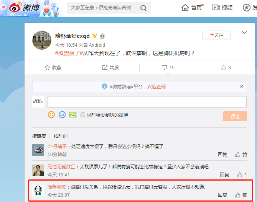The image size is (257, 202).
Task: Check 同时转发到我的微博 checkbox
Action: click(x=83, y=115)
